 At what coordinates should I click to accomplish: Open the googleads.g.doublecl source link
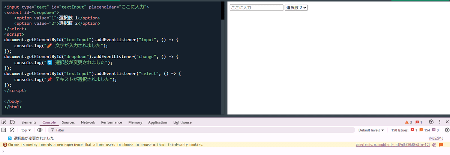pos(393,145)
